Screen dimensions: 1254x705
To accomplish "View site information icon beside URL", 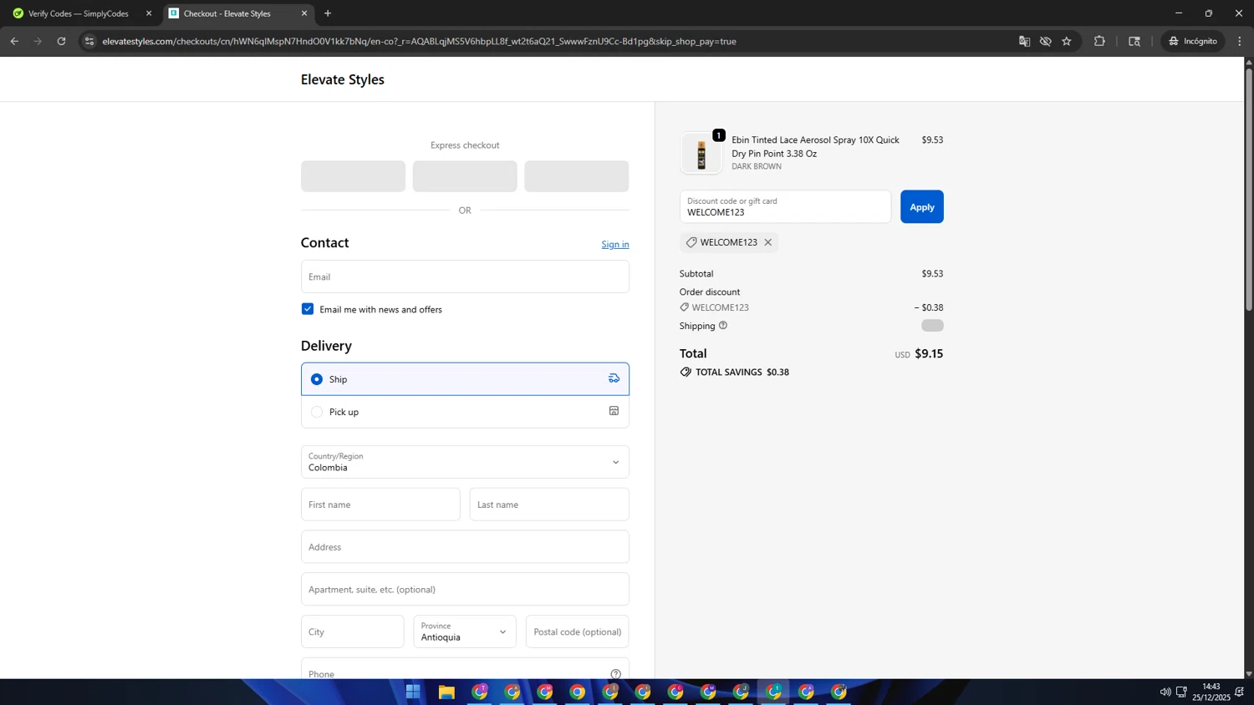I will (x=89, y=41).
